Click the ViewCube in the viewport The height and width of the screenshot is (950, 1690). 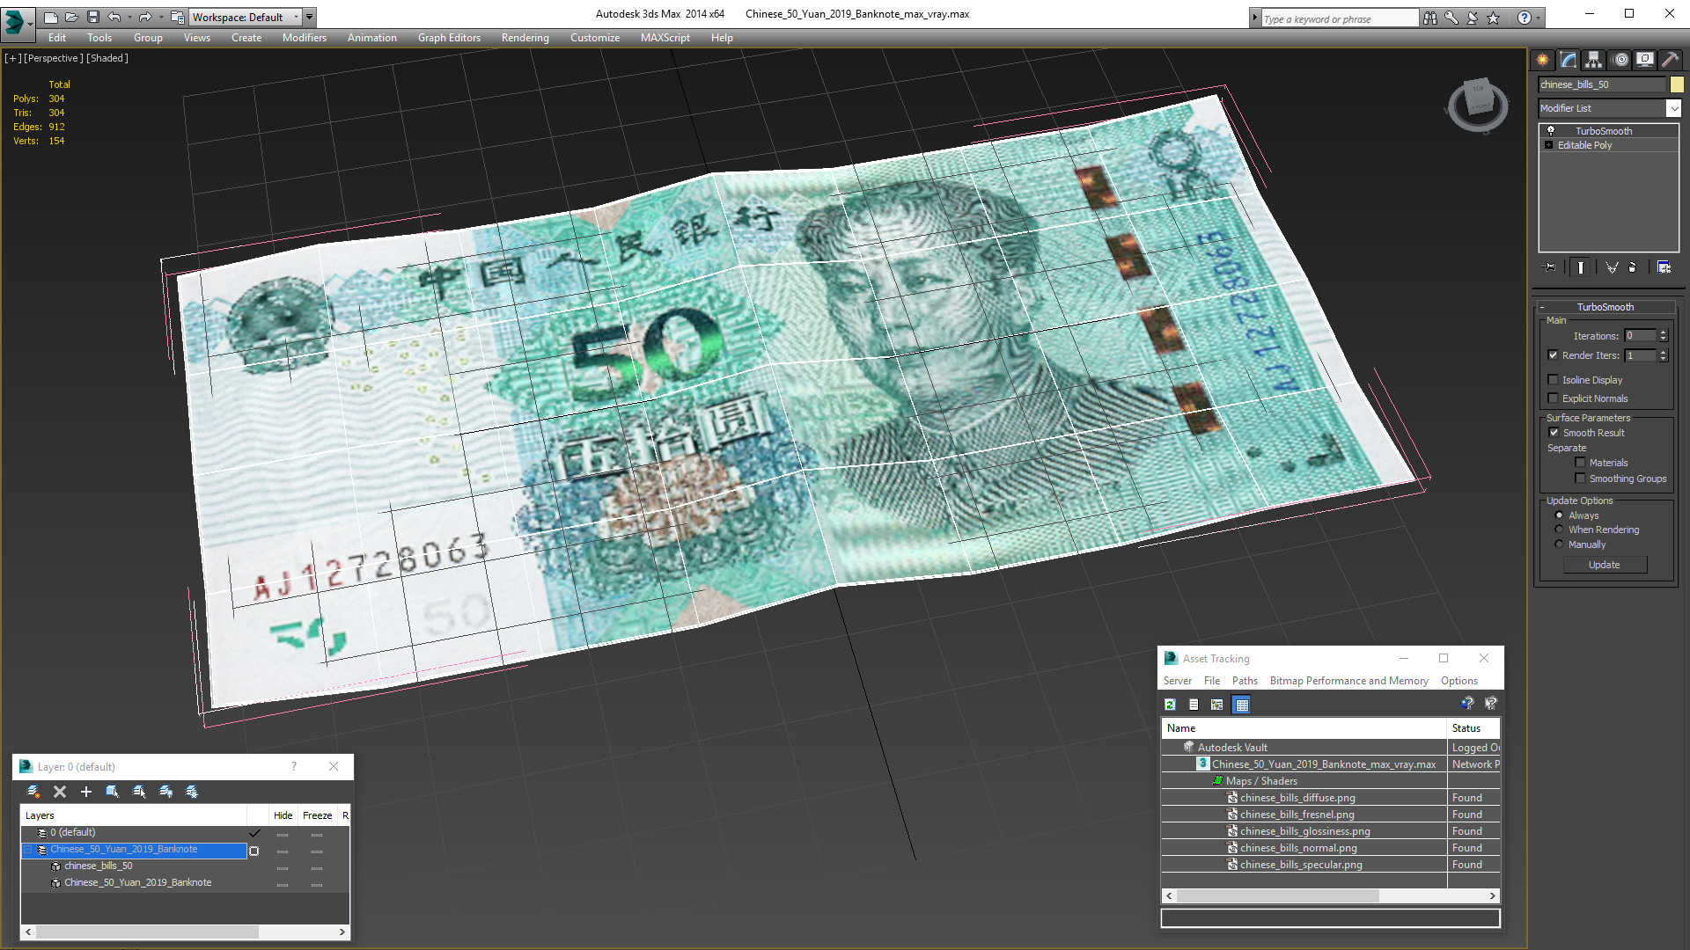click(1478, 105)
